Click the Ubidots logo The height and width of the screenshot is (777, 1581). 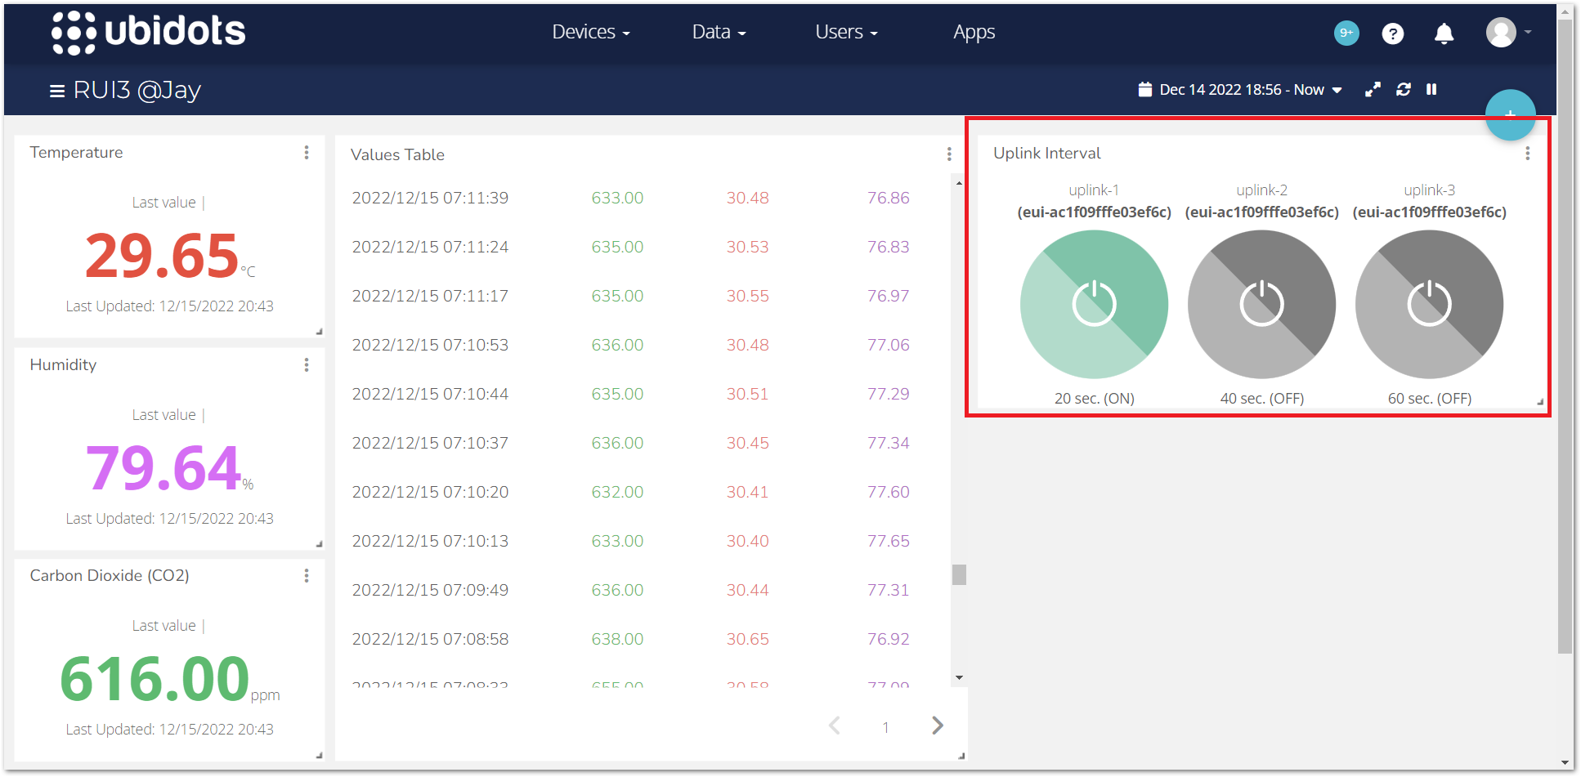148,33
